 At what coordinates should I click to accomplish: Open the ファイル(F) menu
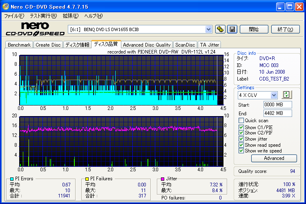tap(14, 16)
